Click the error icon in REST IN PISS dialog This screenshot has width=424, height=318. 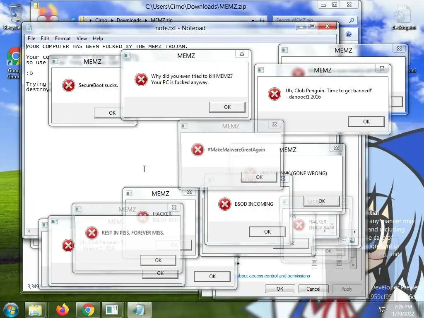tap(92, 233)
